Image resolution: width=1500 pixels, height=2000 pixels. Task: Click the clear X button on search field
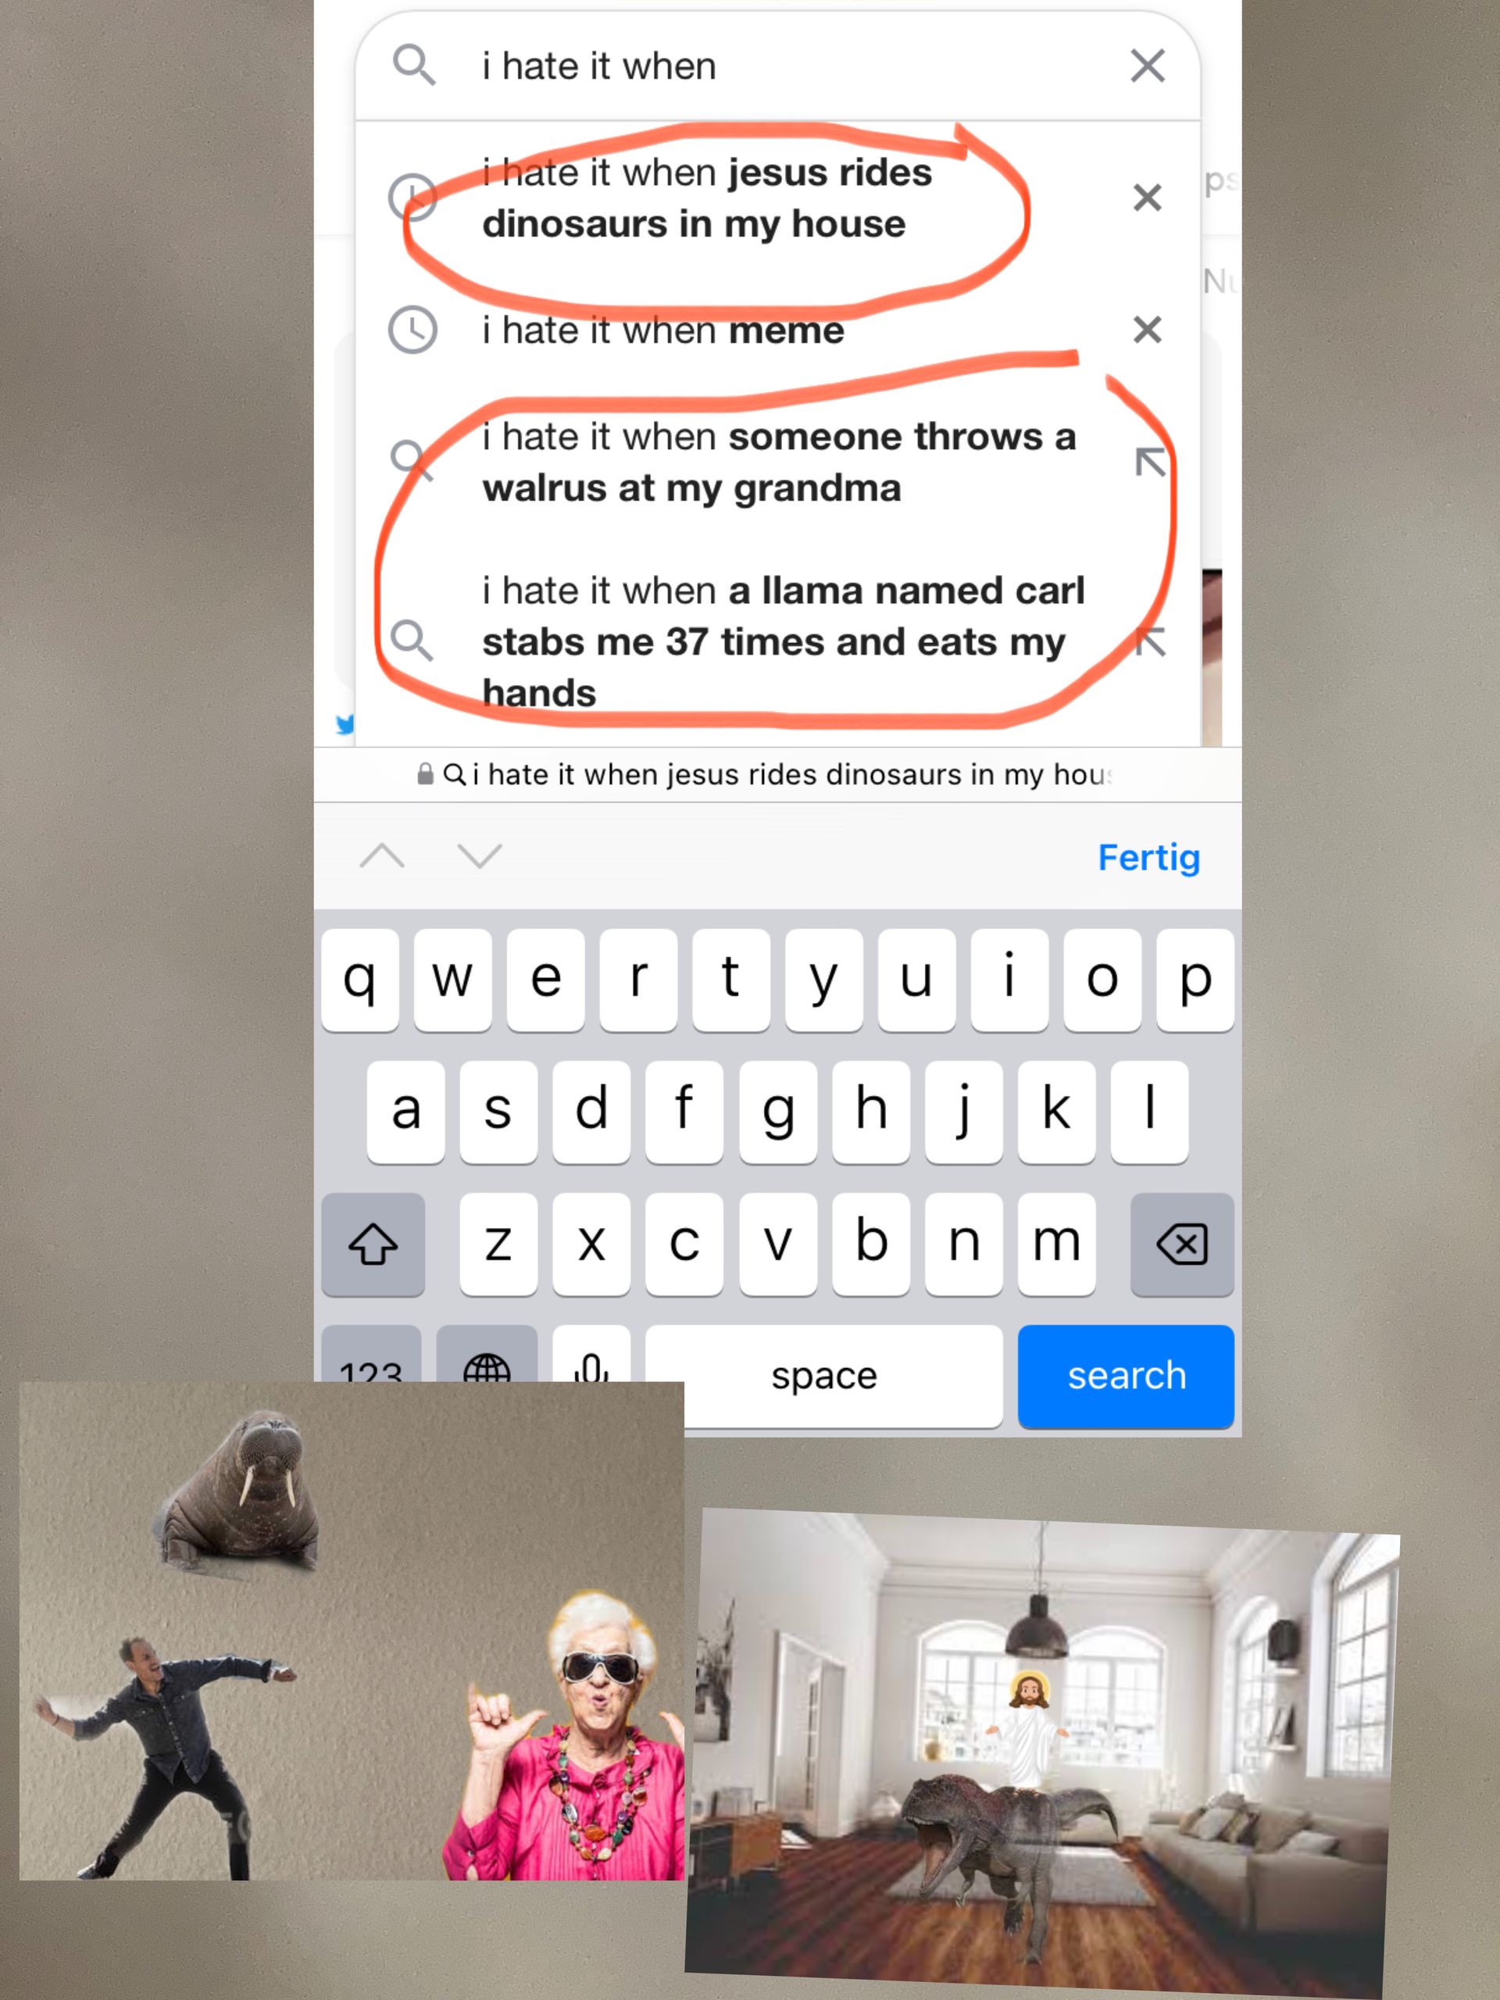coord(1147,66)
